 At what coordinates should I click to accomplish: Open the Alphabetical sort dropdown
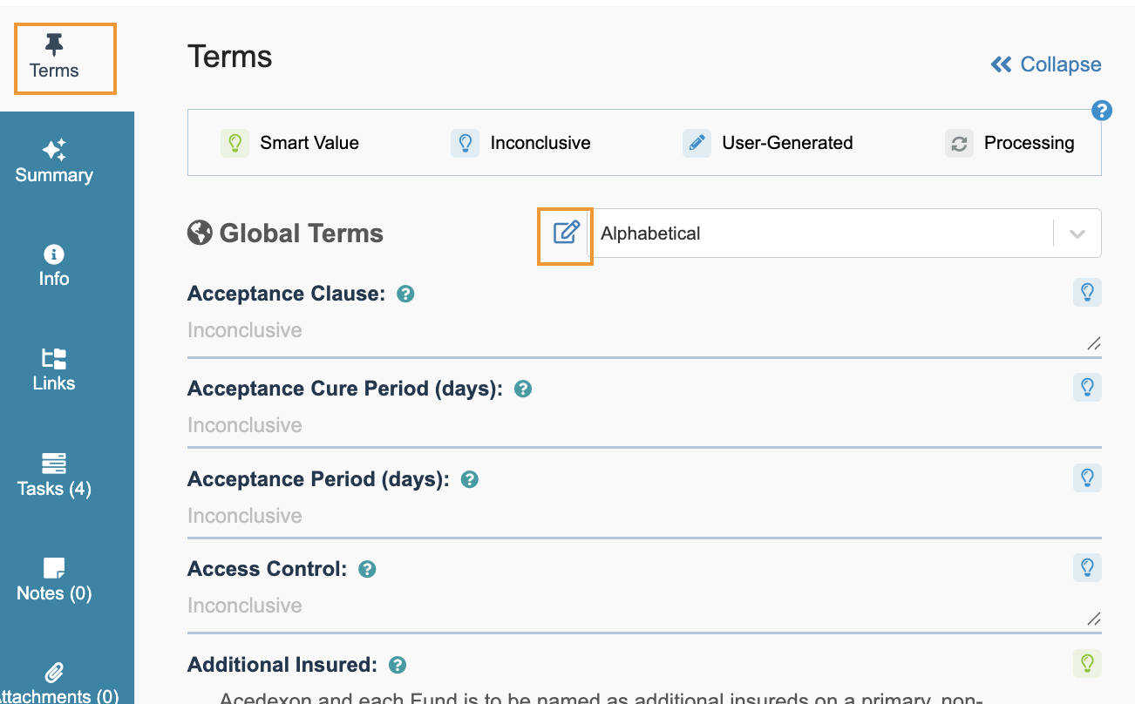(x=819, y=234)
